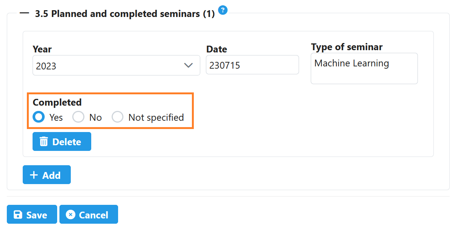Select No for Completed

click(78, 117)
